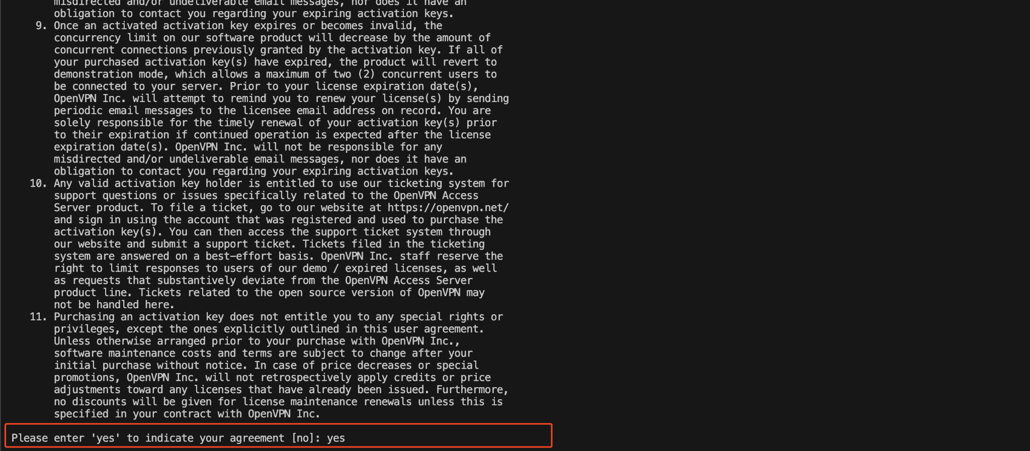The image size is (1030, 451).
Task: Click the list number '10.'
Action: [x=38, y=184]
